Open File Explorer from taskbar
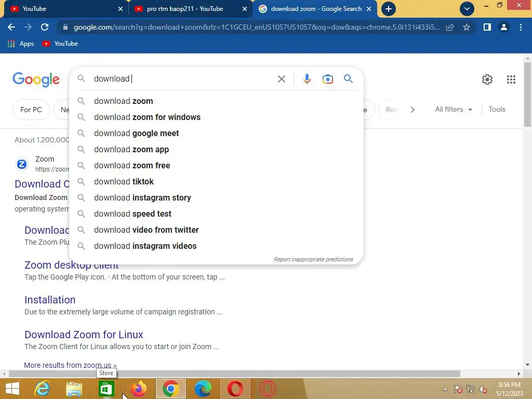532x399 pixels. coord(74,389)
